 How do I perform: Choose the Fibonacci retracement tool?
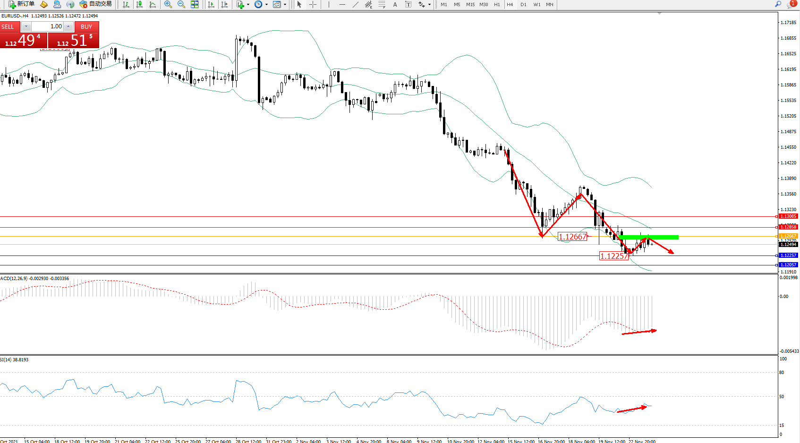382,4
